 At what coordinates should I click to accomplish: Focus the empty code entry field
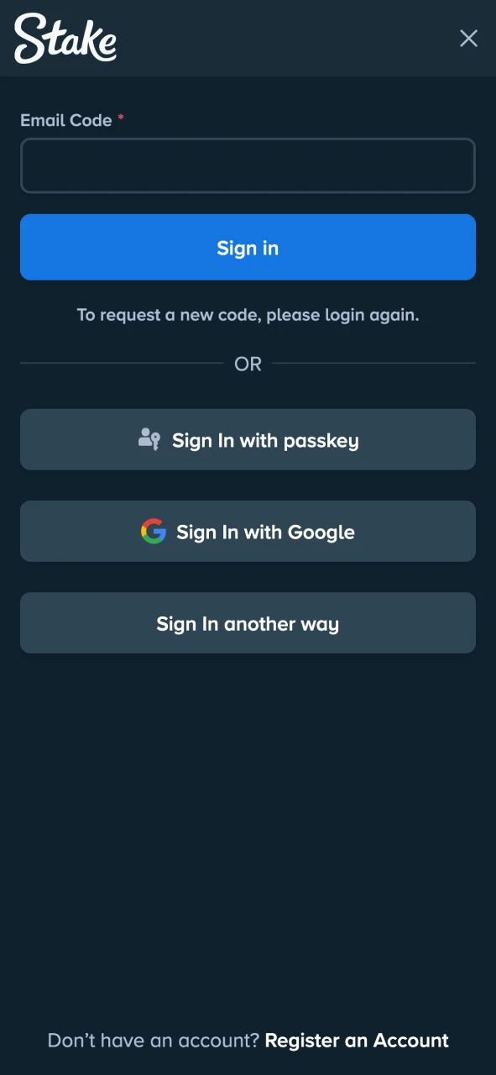pos(248,165)
